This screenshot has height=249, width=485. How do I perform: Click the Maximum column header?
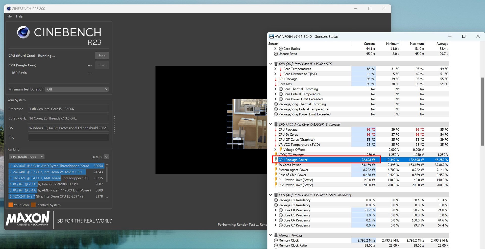(417, 44)
